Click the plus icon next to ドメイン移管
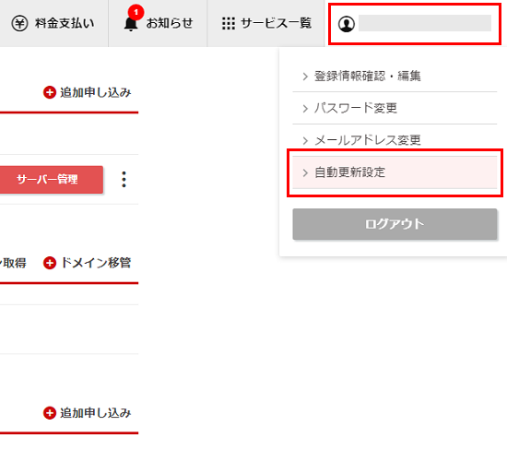 point(50,263)
